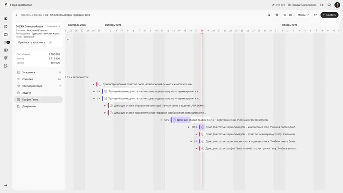Expand the Управление командой task triangle

coord(105,106)
